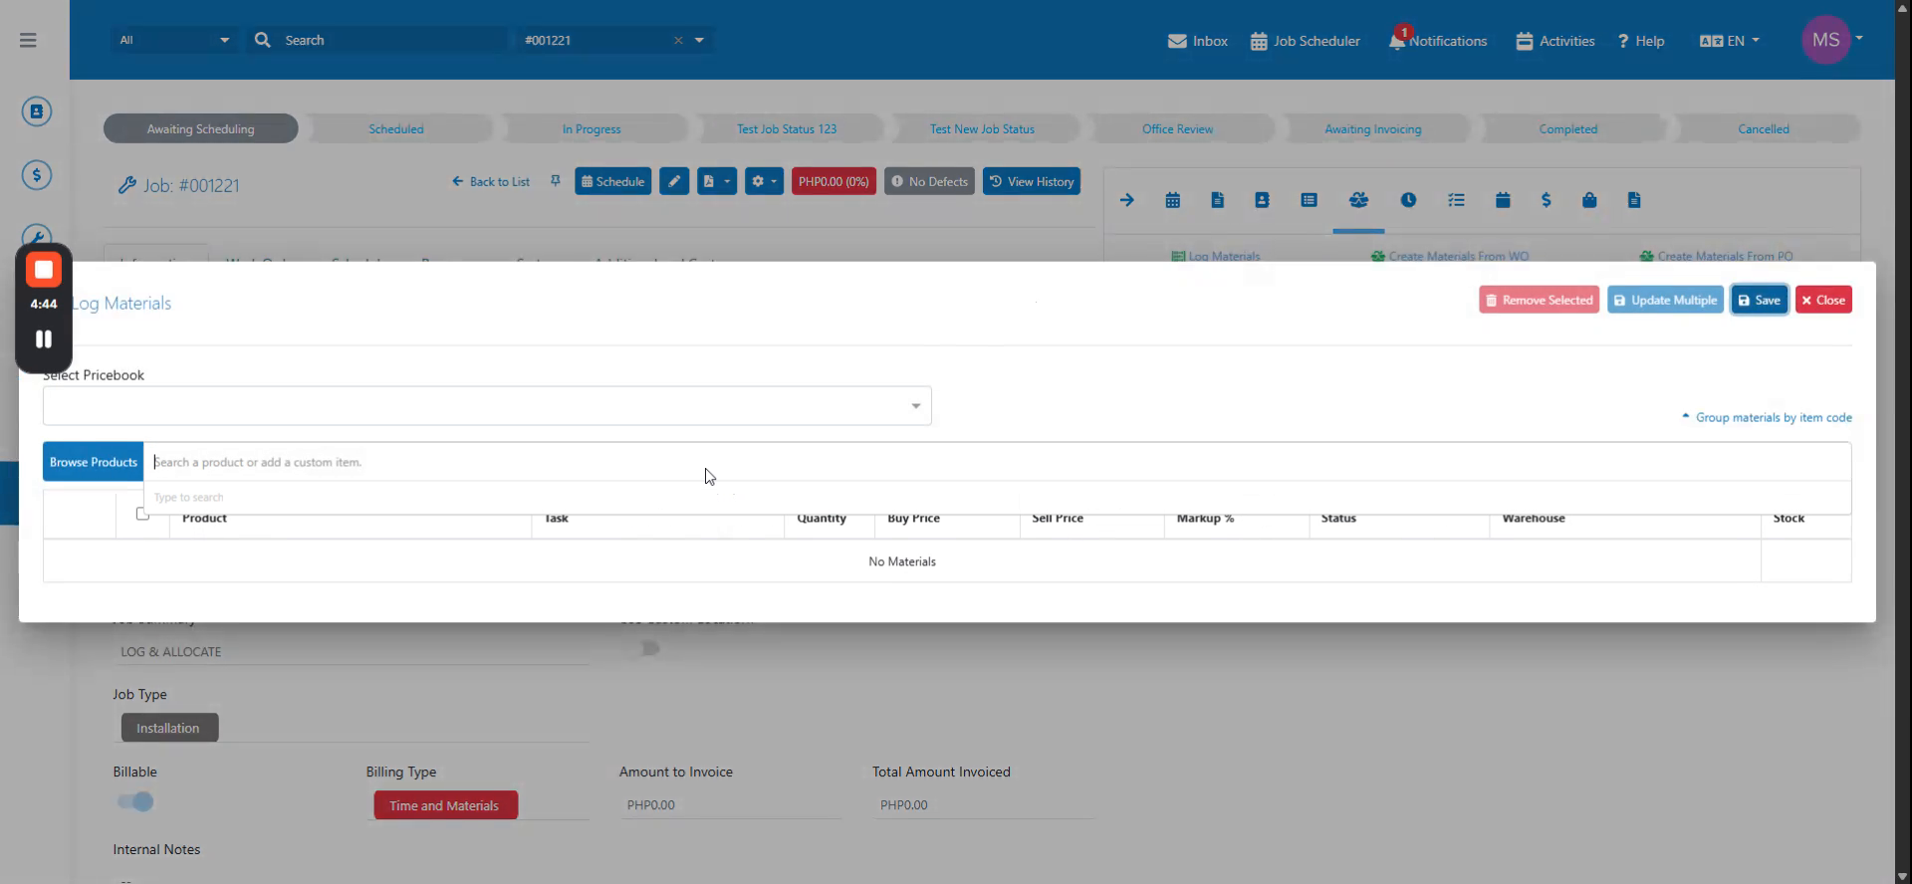The image size is (1912, 884).
Task: Pause the screen recording
Action: point(44,339)
